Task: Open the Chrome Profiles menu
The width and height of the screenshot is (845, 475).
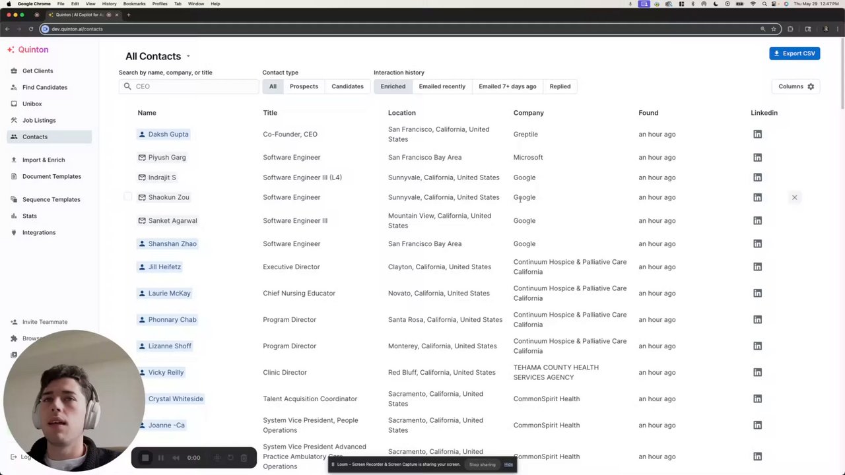Action: 160,4
